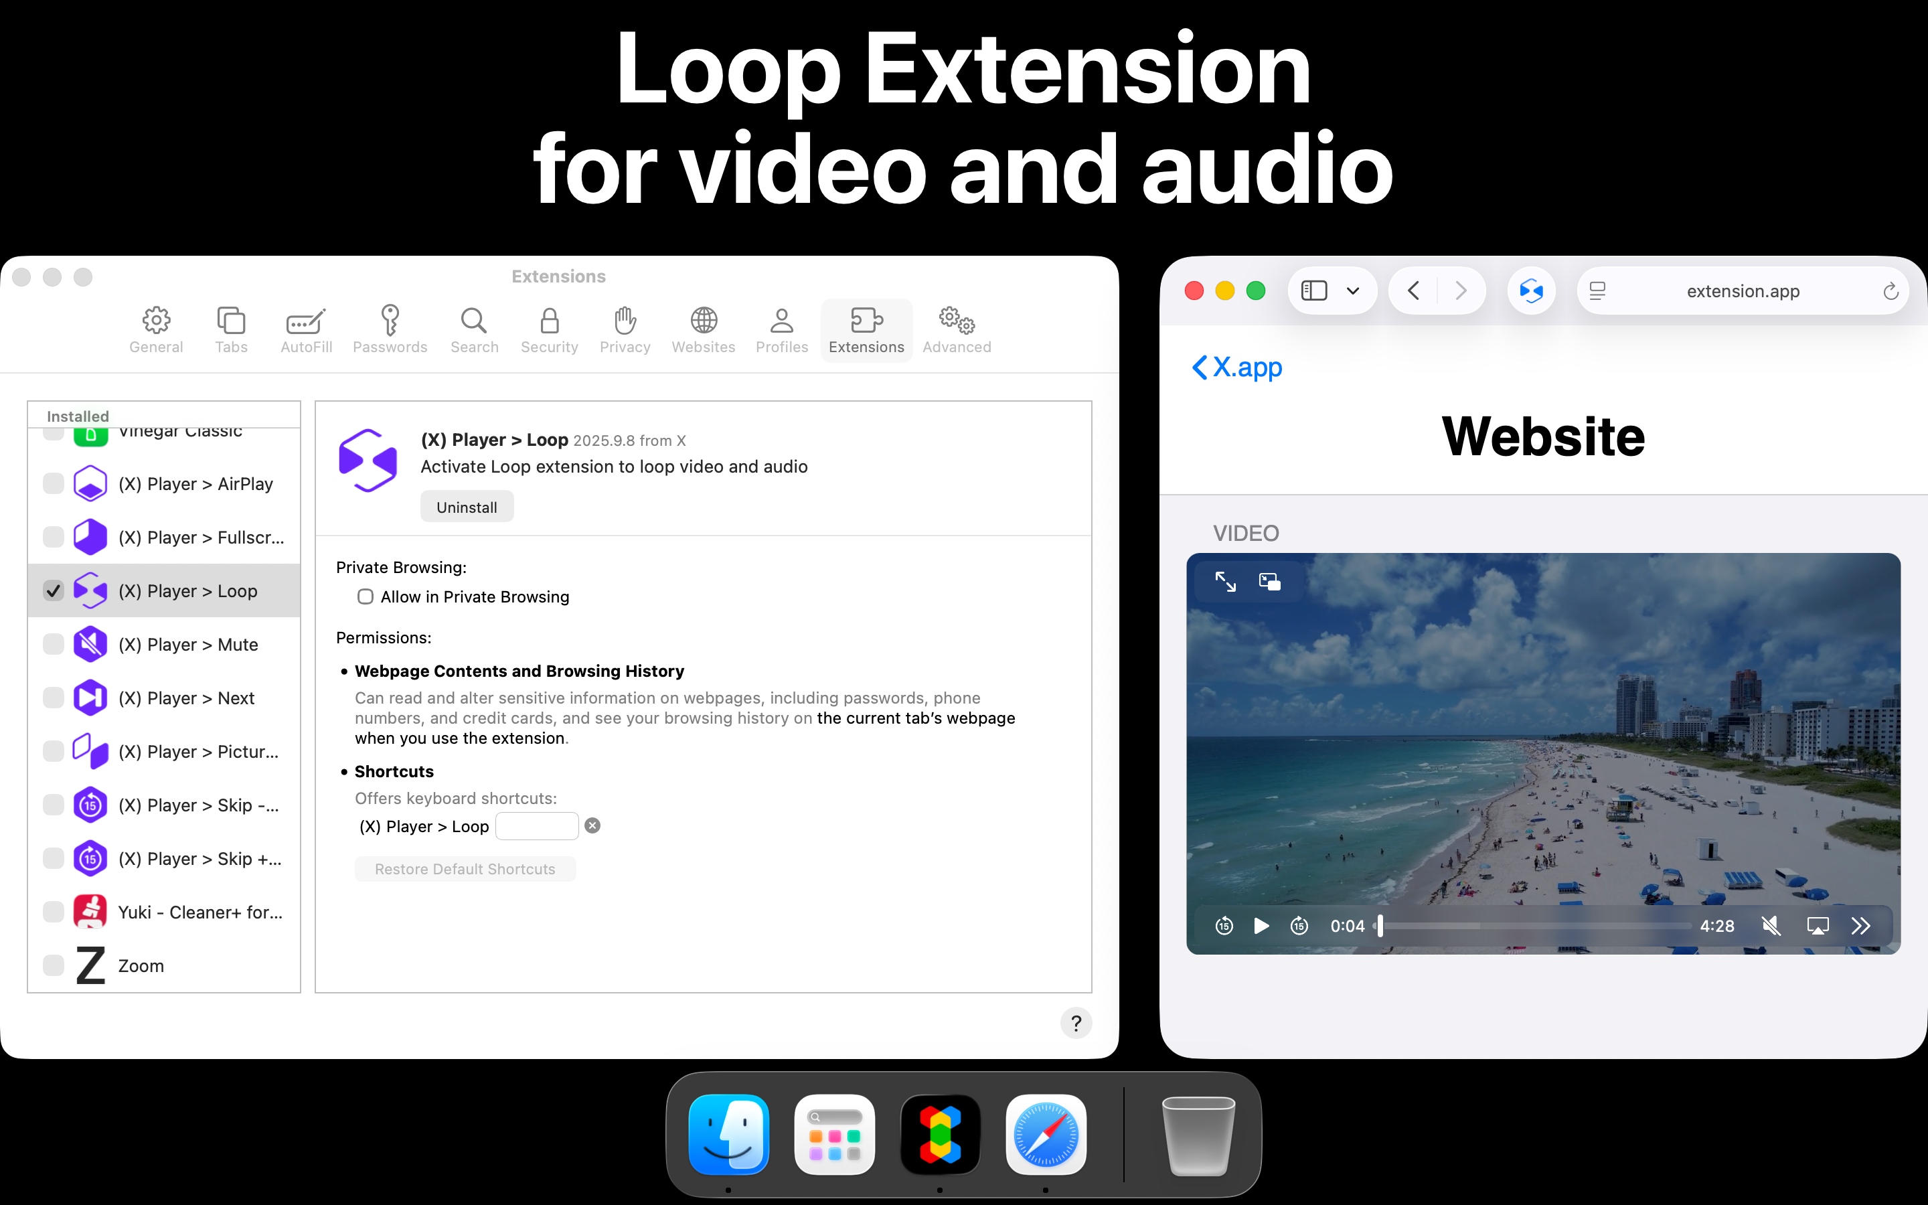Follow the X.app back link
This screenshot has height=1205, width=1928.
[1236, 368]
